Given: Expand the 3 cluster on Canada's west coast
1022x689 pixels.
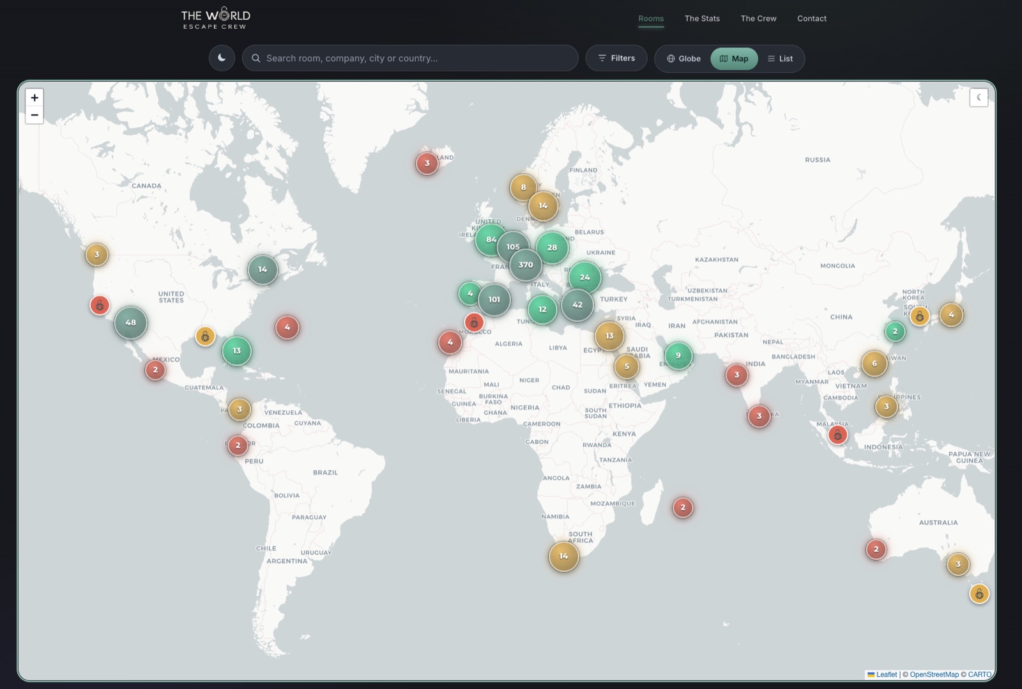Looking at the screenshot, I should pos(97,254).
